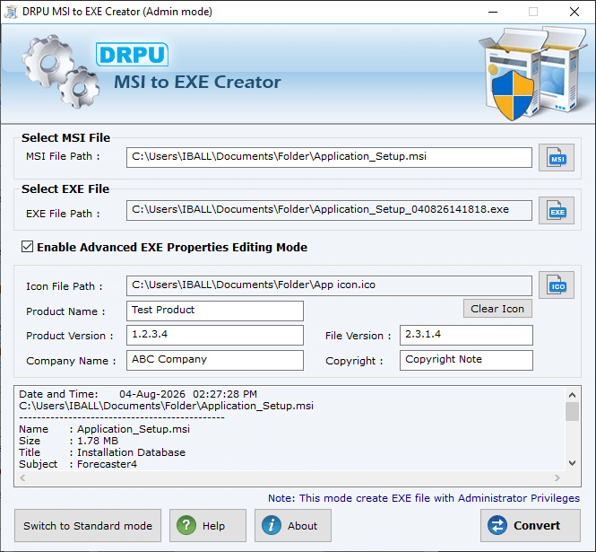
Task: Click the 'Date and Time:' log line
Action: point(138,394)
